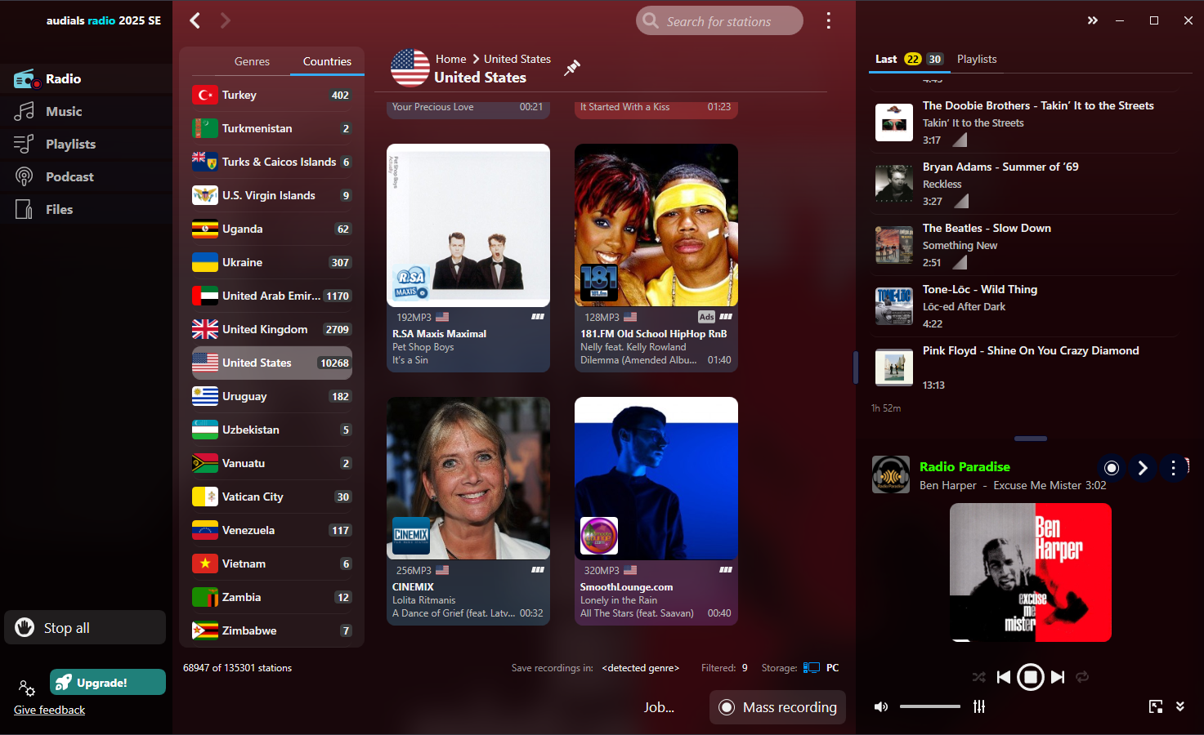Open the CINEMIX station tile

[x=468, y=511]
